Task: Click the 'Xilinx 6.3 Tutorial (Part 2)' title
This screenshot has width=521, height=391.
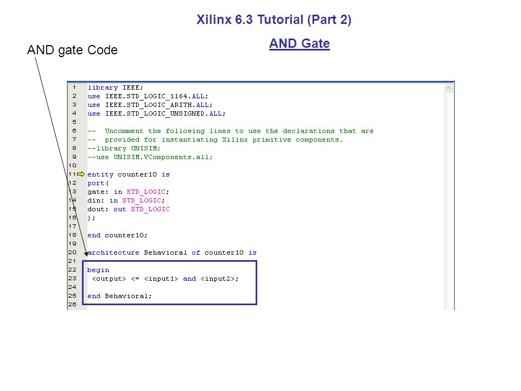Action: [274, 20]
